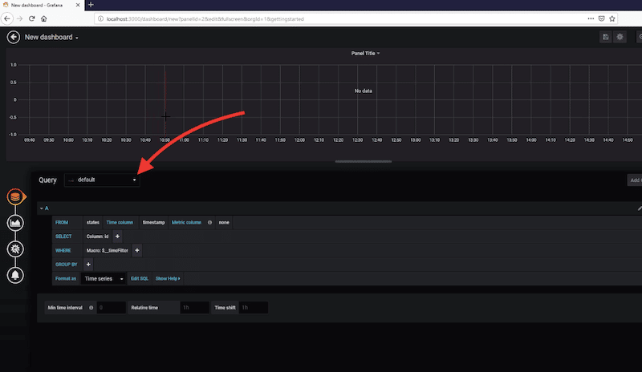Open the Alert bell icon in sidebar

coord(15,275)
